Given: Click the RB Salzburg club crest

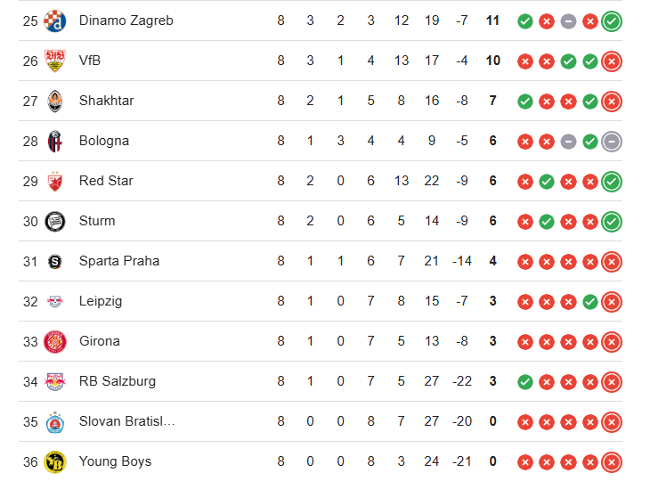Looking at the screenshot, I should point(54,382).
